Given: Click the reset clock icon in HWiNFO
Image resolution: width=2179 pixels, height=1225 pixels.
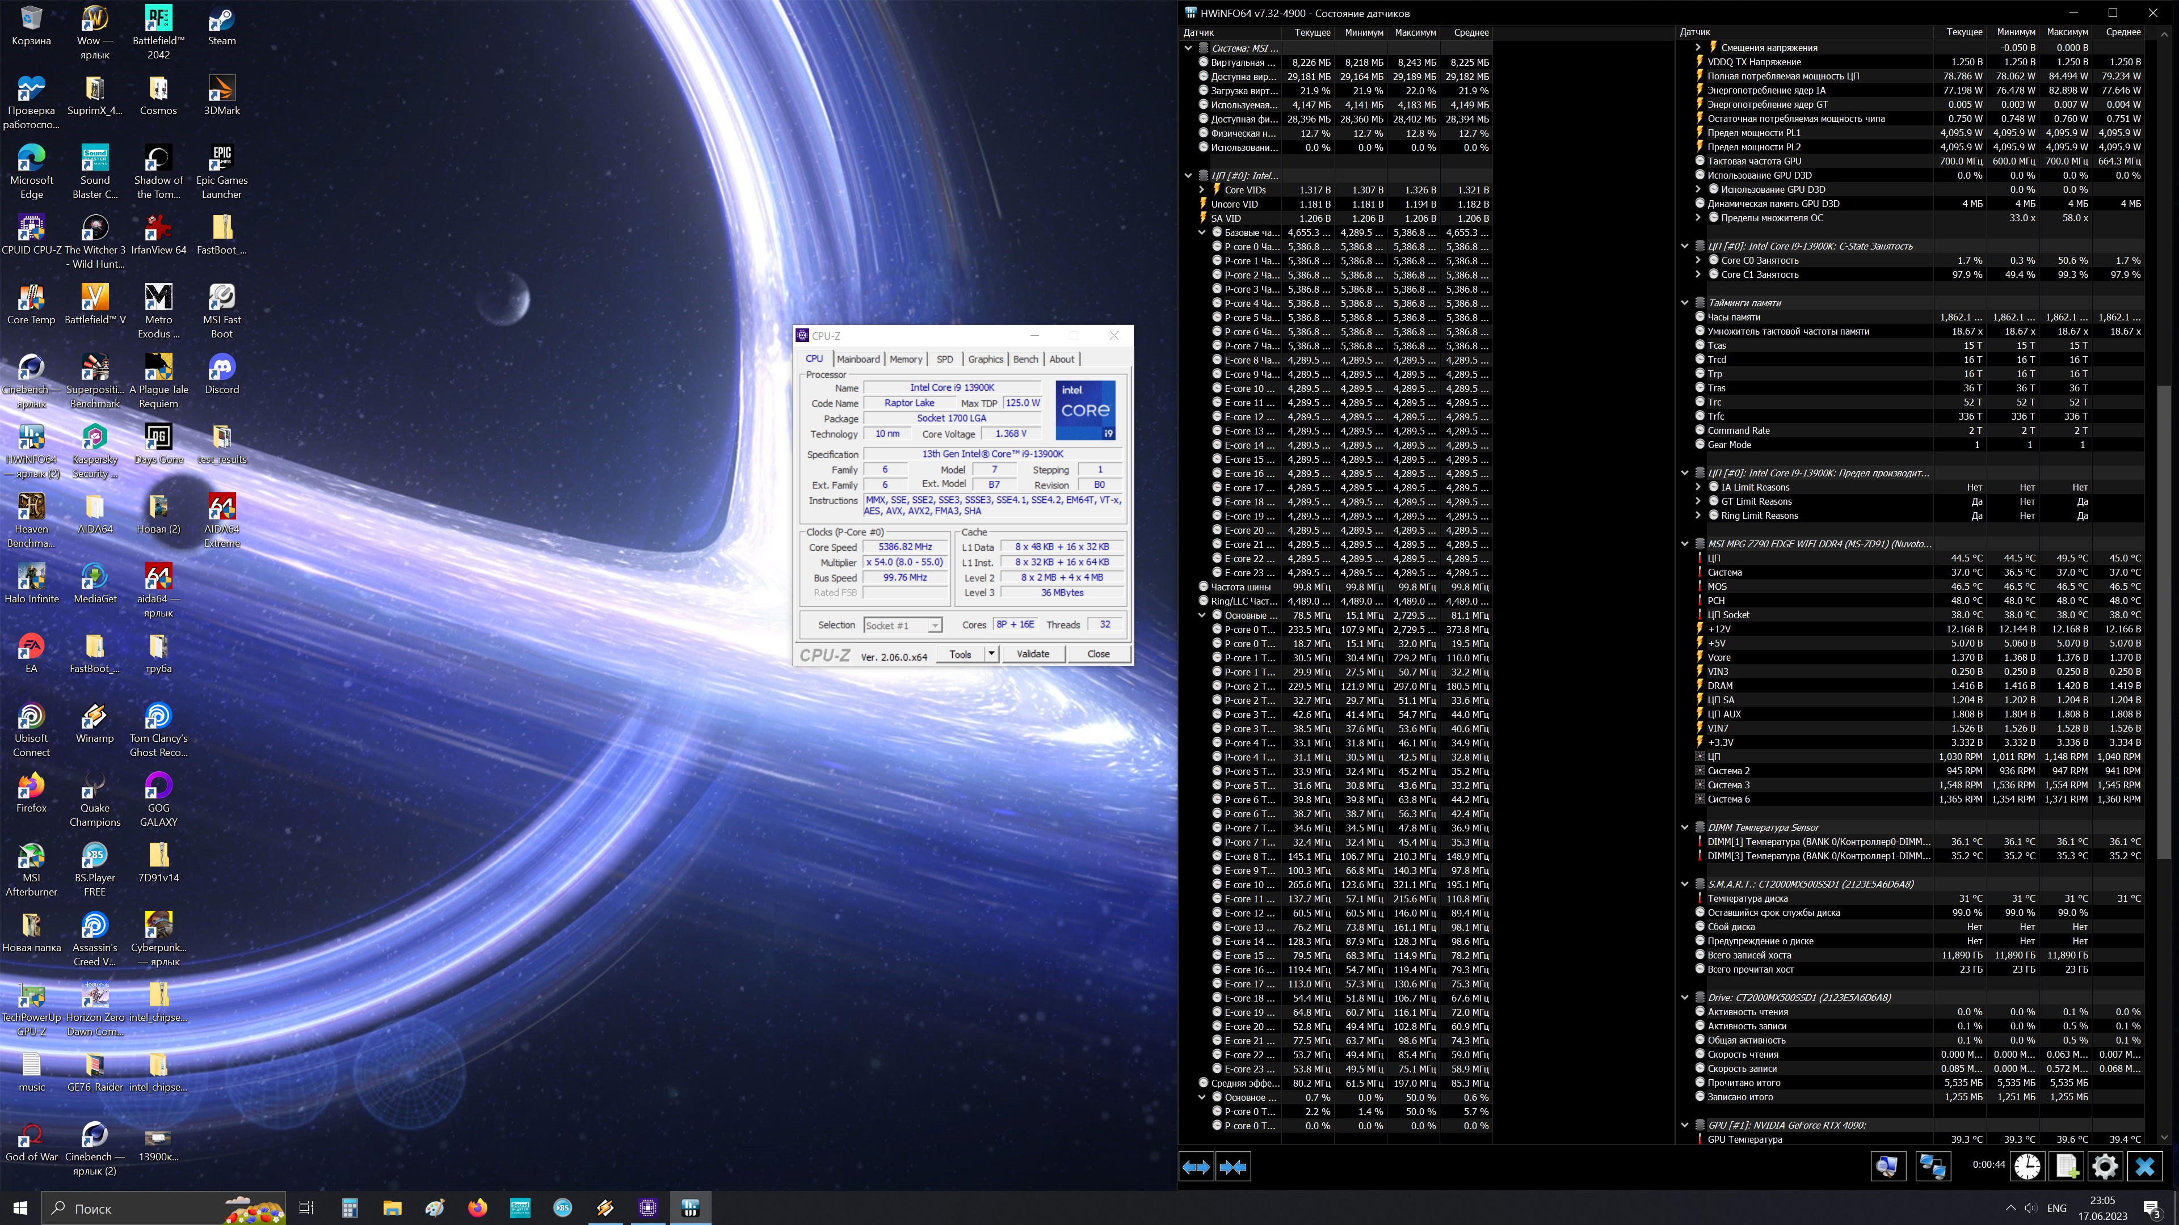Looking at the screenshot, I should pos(2027,1167).
